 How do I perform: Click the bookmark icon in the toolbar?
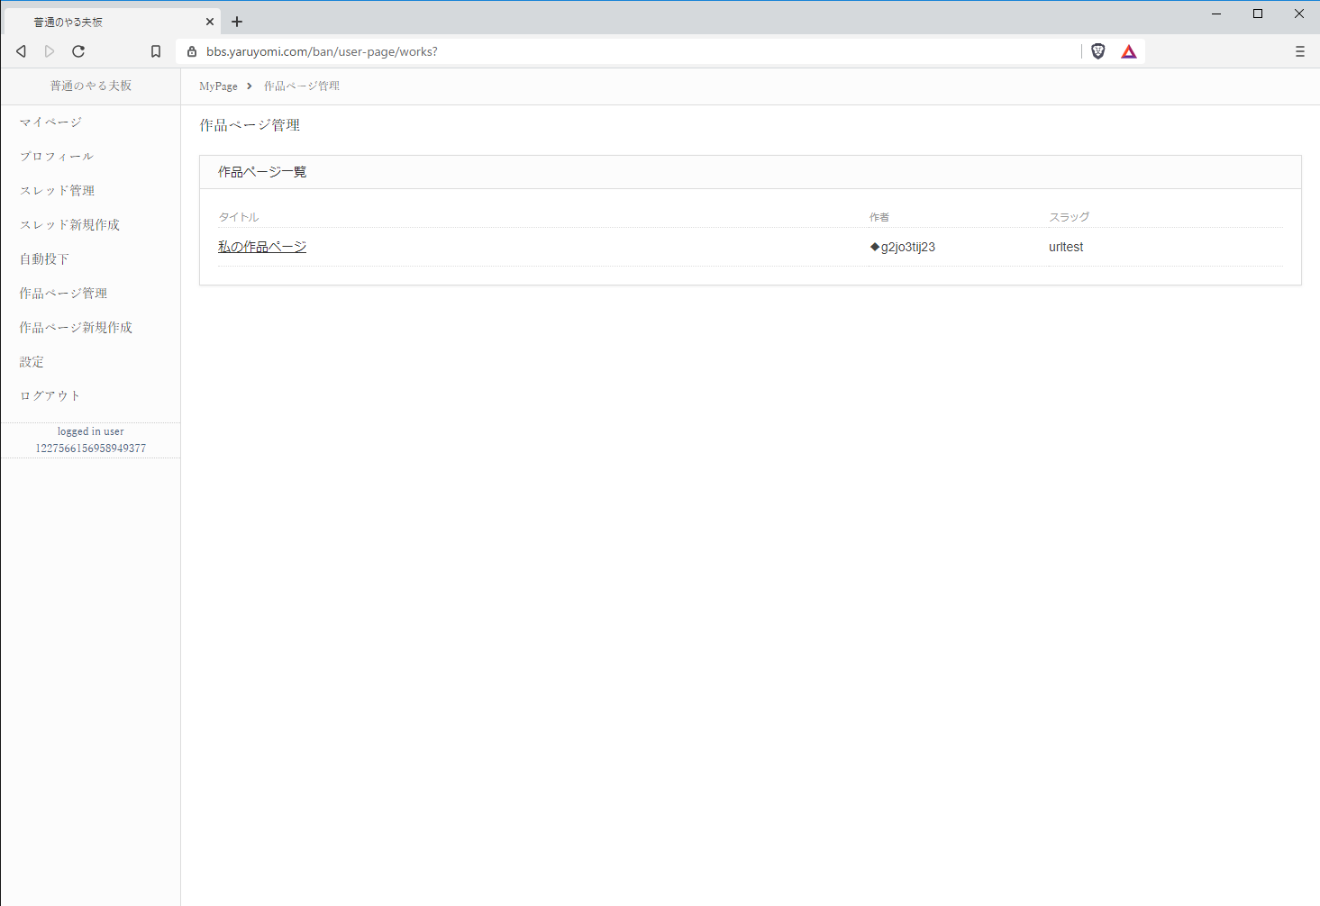156,51
